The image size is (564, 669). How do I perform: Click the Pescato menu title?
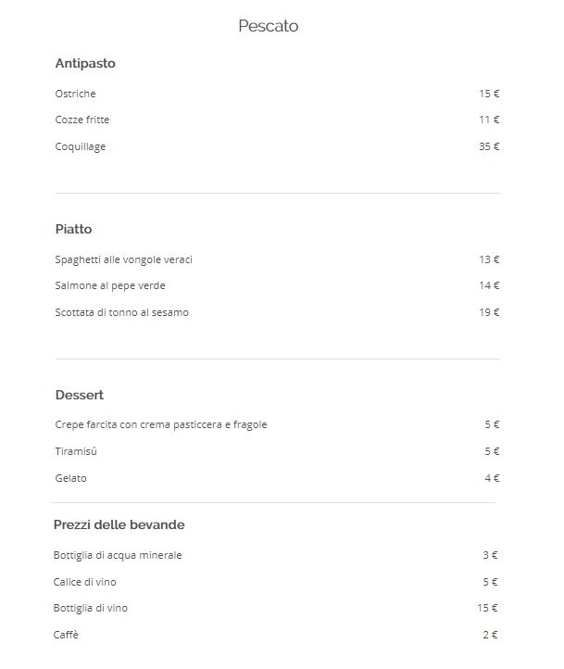point(268,26)
